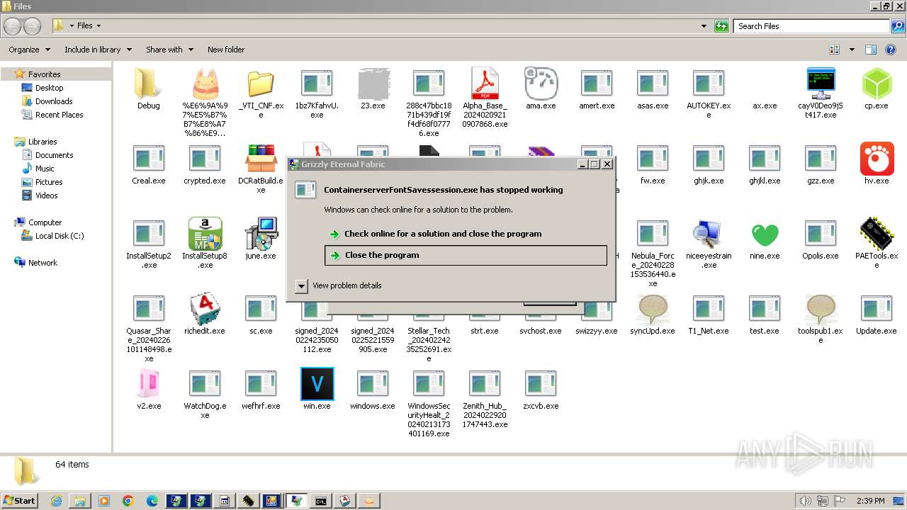Open Share with dropdown

[x=169, y=50]
